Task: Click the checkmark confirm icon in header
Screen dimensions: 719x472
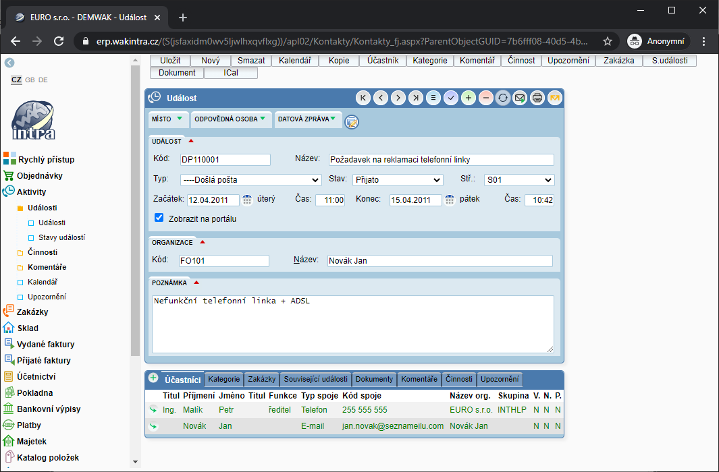Action: pos(451,98)
